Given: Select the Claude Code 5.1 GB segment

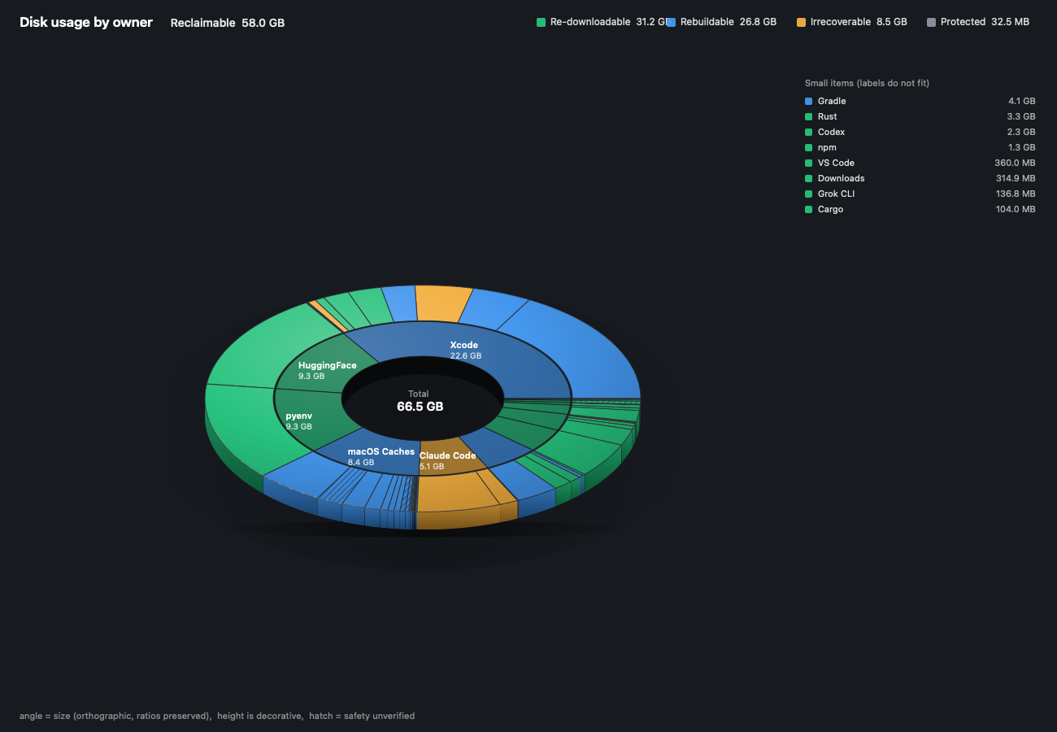Looking at the screenshot, I should [x=447, y=460].
